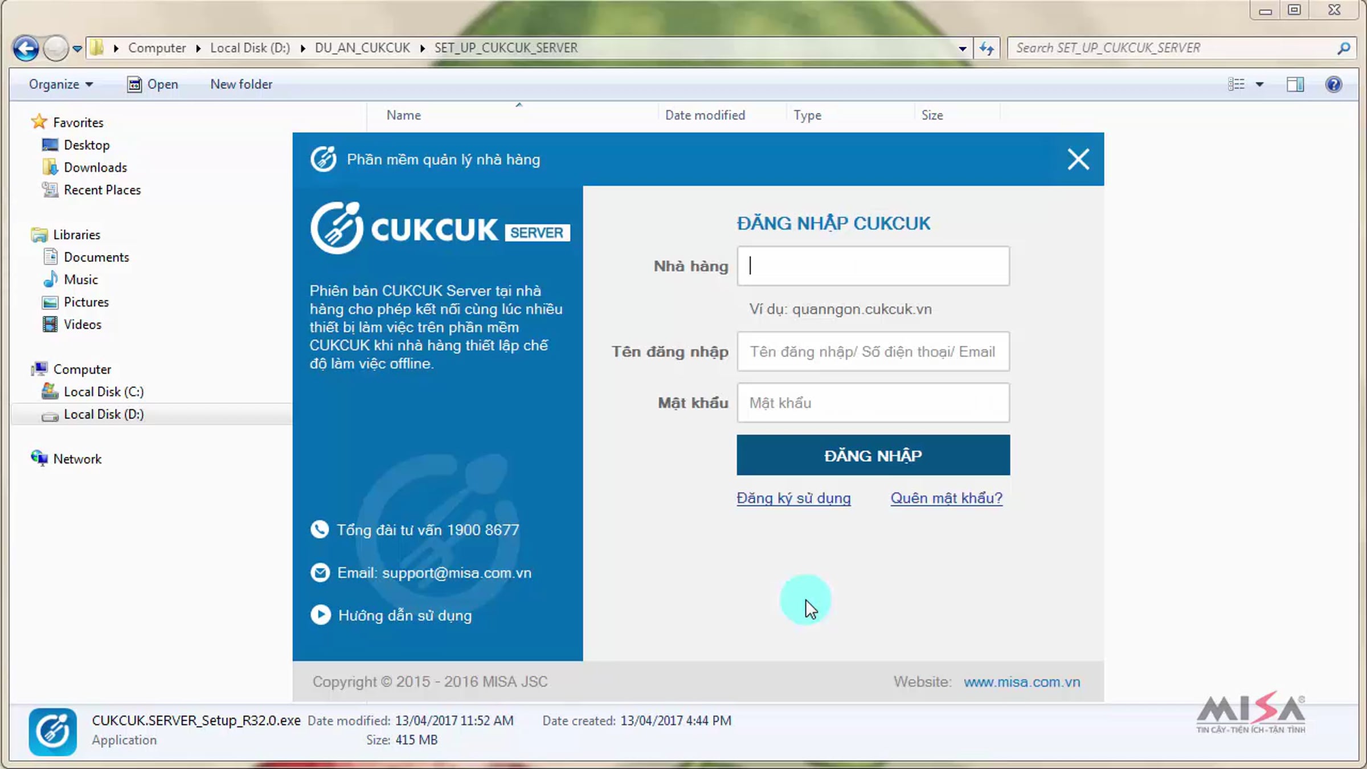Select Computer in the navigation pane
Screen dimensions: 1367x769
click(82, 369)
